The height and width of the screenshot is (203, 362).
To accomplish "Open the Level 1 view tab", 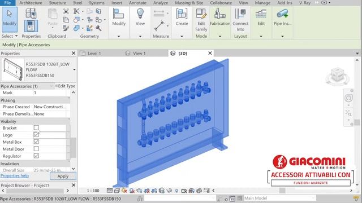I will [94, 54].
